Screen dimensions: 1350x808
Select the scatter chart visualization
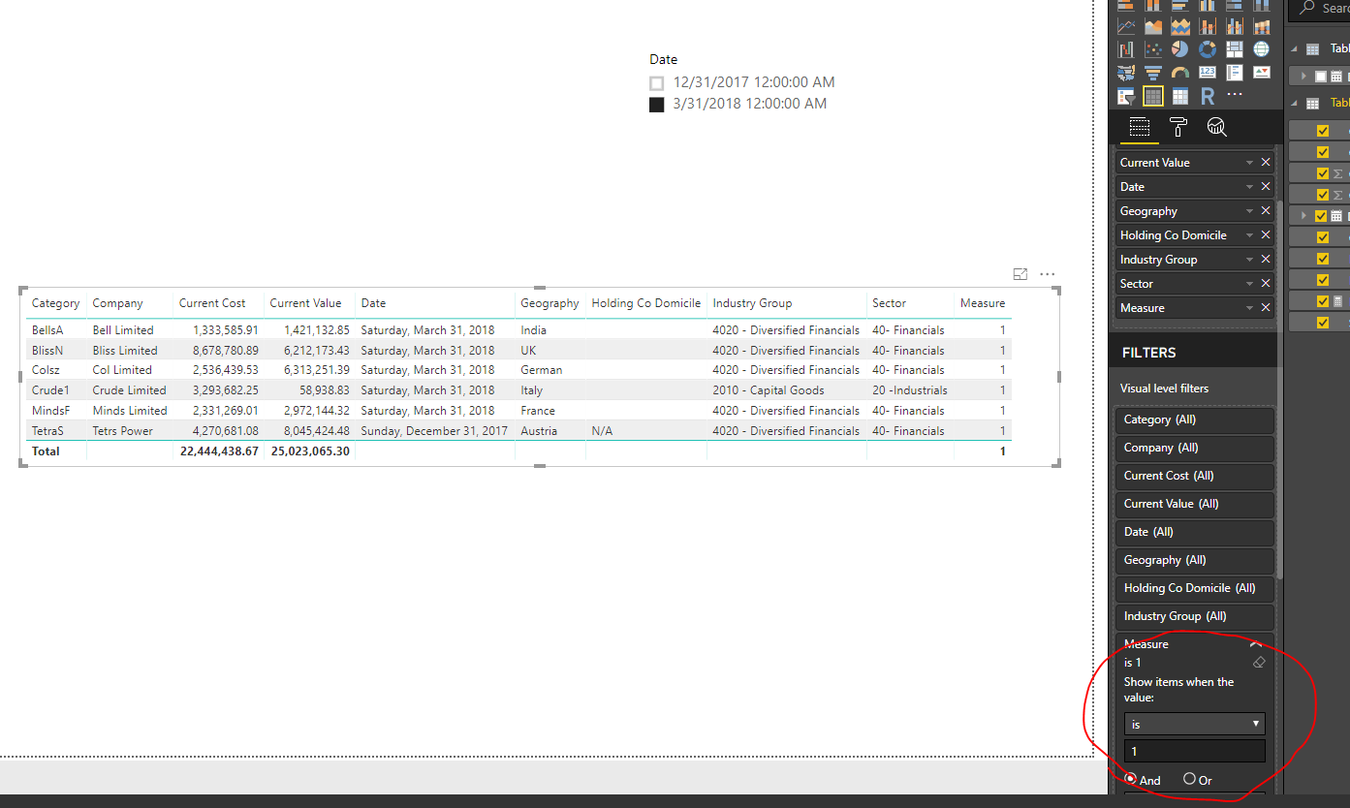point(1153,48)
